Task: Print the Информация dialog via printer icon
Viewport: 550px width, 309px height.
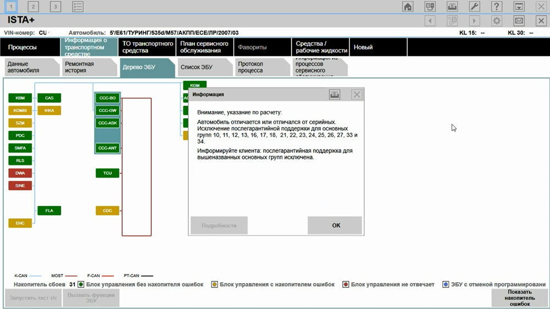Action: 334,95
